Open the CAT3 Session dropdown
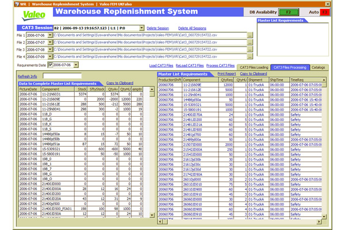 [142, 27]
